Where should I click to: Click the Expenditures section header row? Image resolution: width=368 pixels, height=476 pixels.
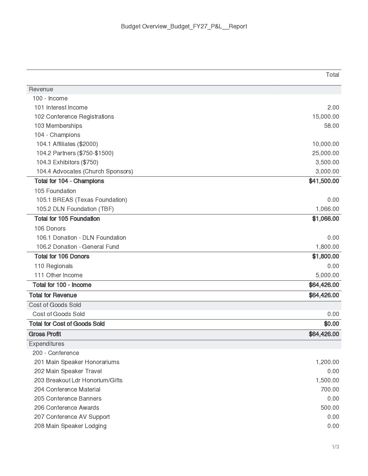coord(184,344)
